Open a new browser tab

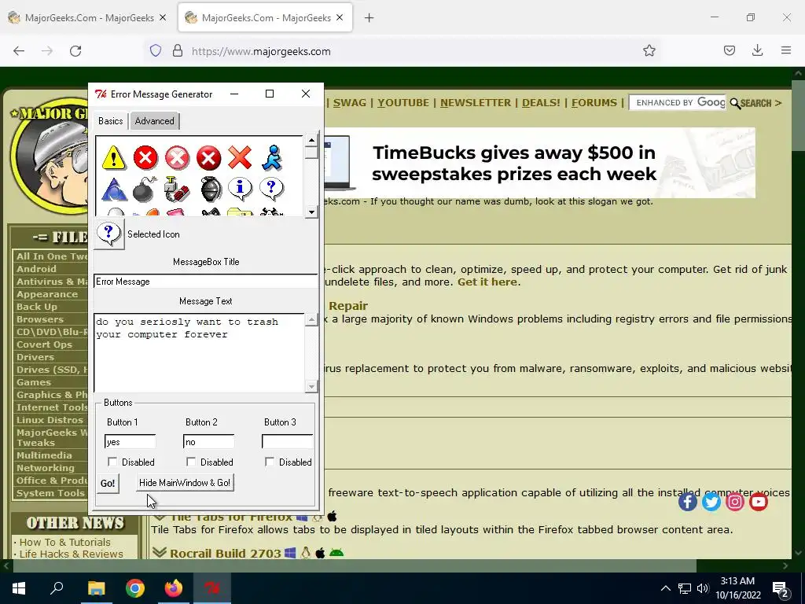point(369,18)
